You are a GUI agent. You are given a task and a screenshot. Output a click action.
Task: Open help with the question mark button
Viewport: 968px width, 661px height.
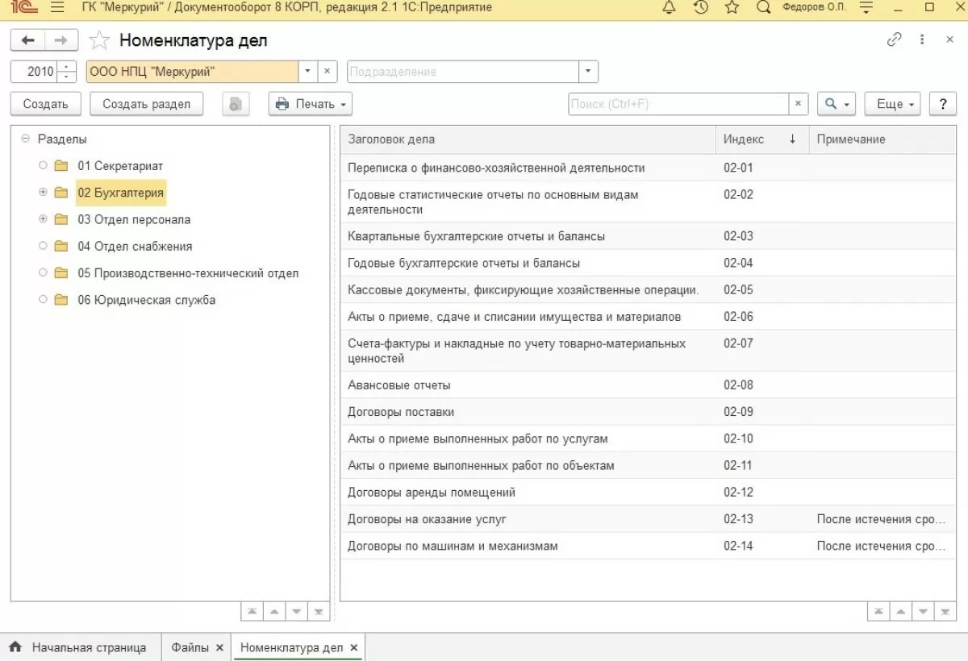coord(943,104)
